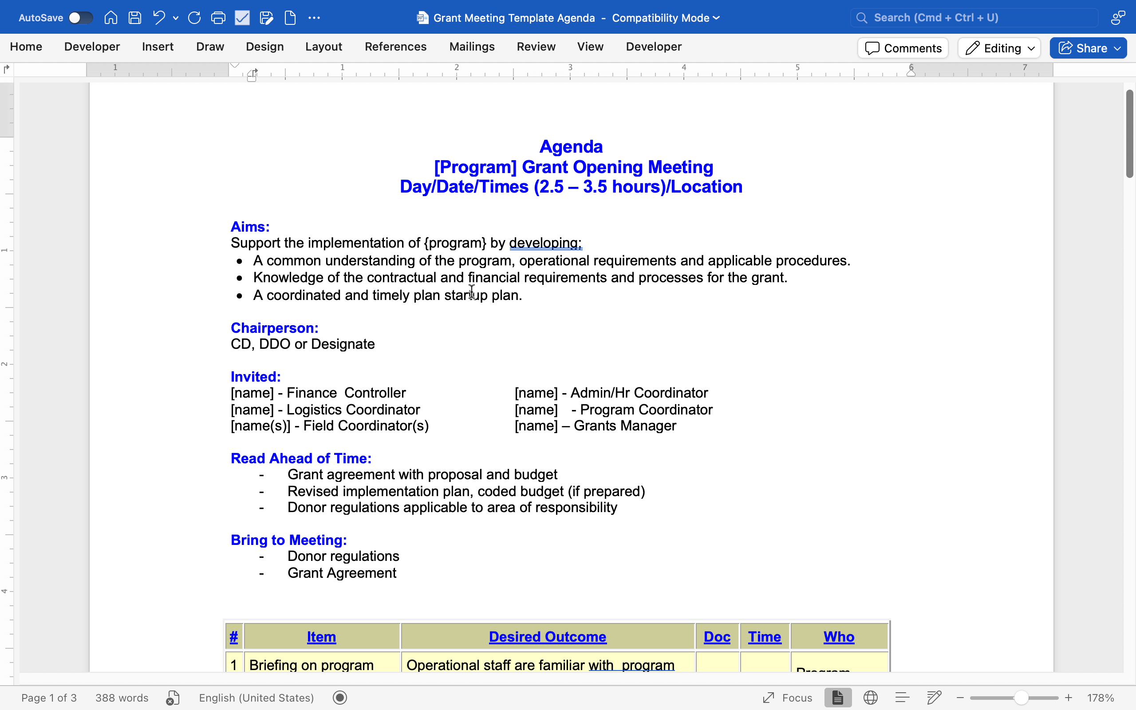Switch to Web Layout view icon
The height and width of the screenshot is (710, 1136).
(x=870, y=698)
